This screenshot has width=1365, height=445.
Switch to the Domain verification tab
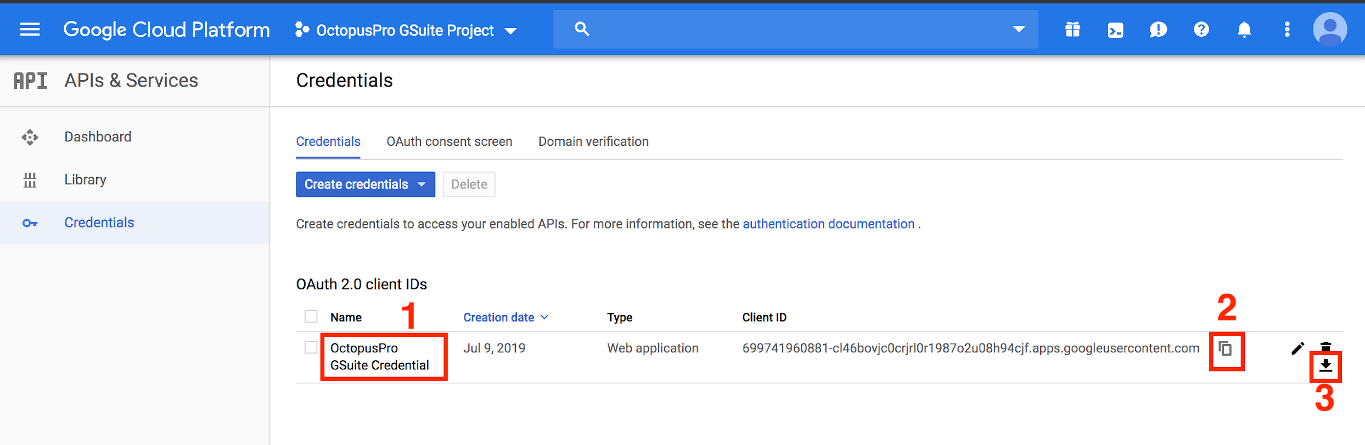point(593,141)
